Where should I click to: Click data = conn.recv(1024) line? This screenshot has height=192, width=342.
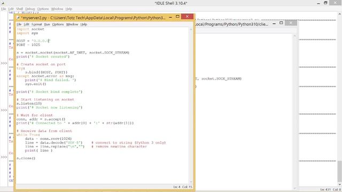point(48,139)
